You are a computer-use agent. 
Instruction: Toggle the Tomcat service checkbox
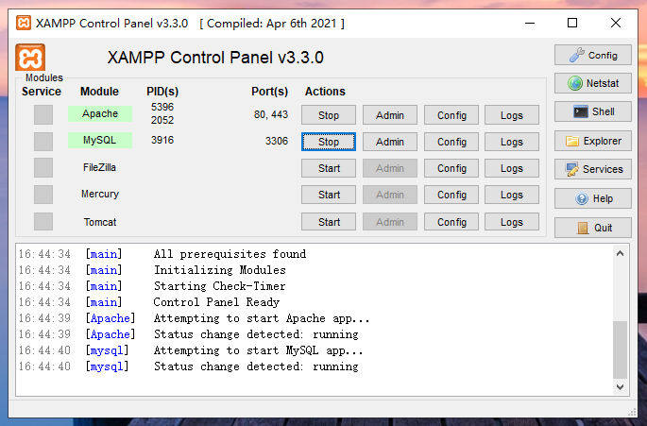pyautogui.click(x=43, y=222)
